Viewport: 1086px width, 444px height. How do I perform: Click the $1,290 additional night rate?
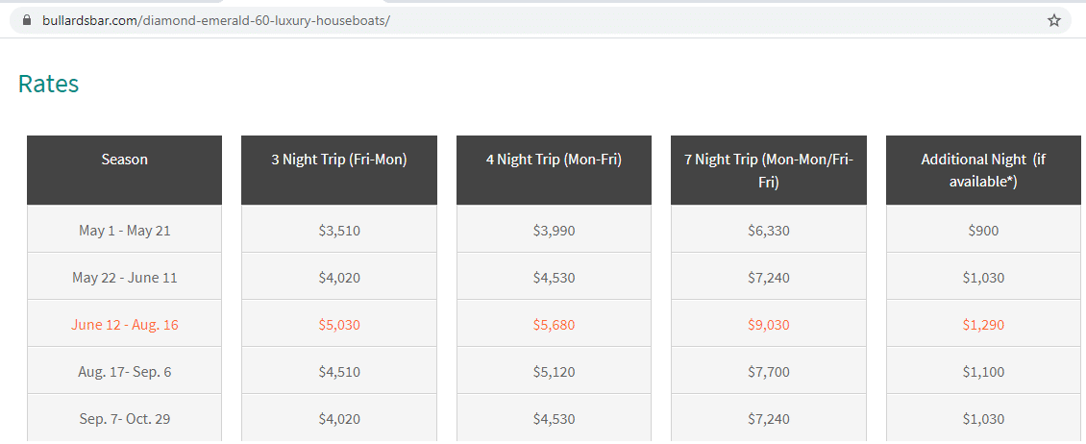pos(983,324)
